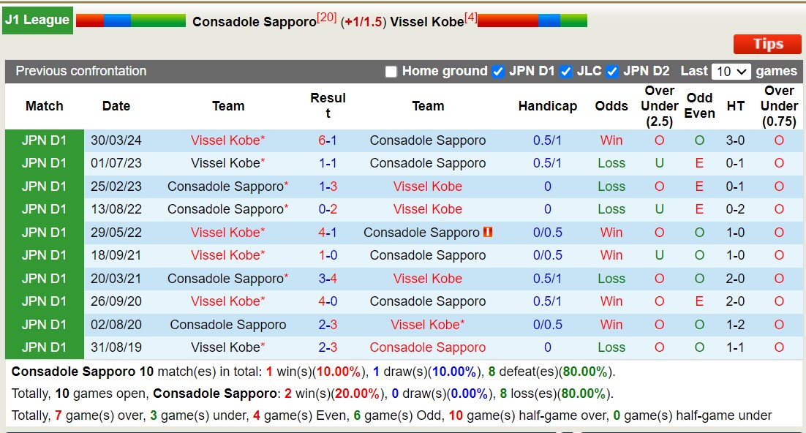Click the Win odds entry in the first row

pyautogui.click(x=611, y=140)
